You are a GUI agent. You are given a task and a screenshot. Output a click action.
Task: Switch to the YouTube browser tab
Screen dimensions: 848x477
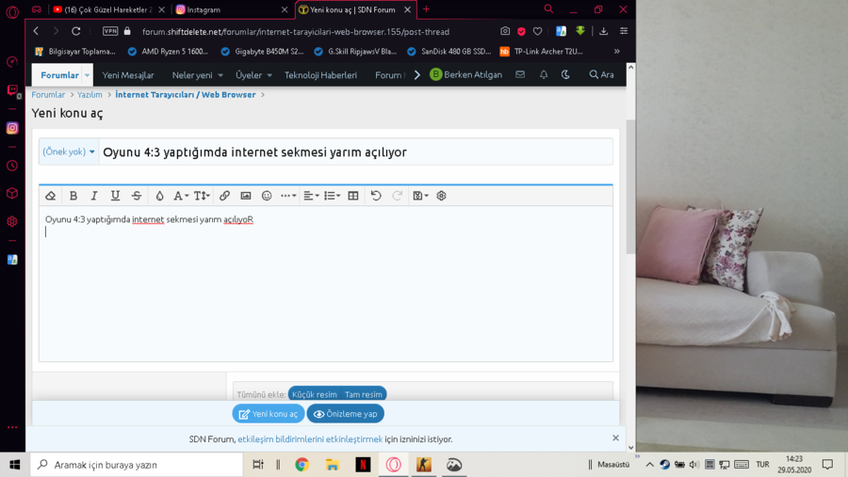click(x=108, y=9)
